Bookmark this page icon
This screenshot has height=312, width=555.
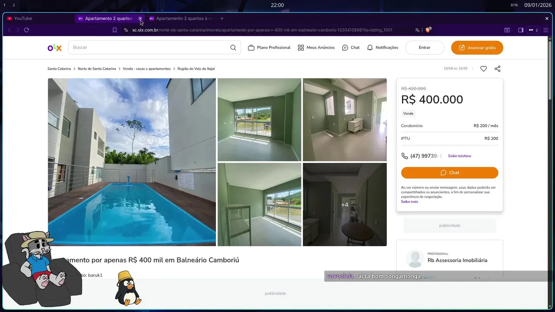114,30
